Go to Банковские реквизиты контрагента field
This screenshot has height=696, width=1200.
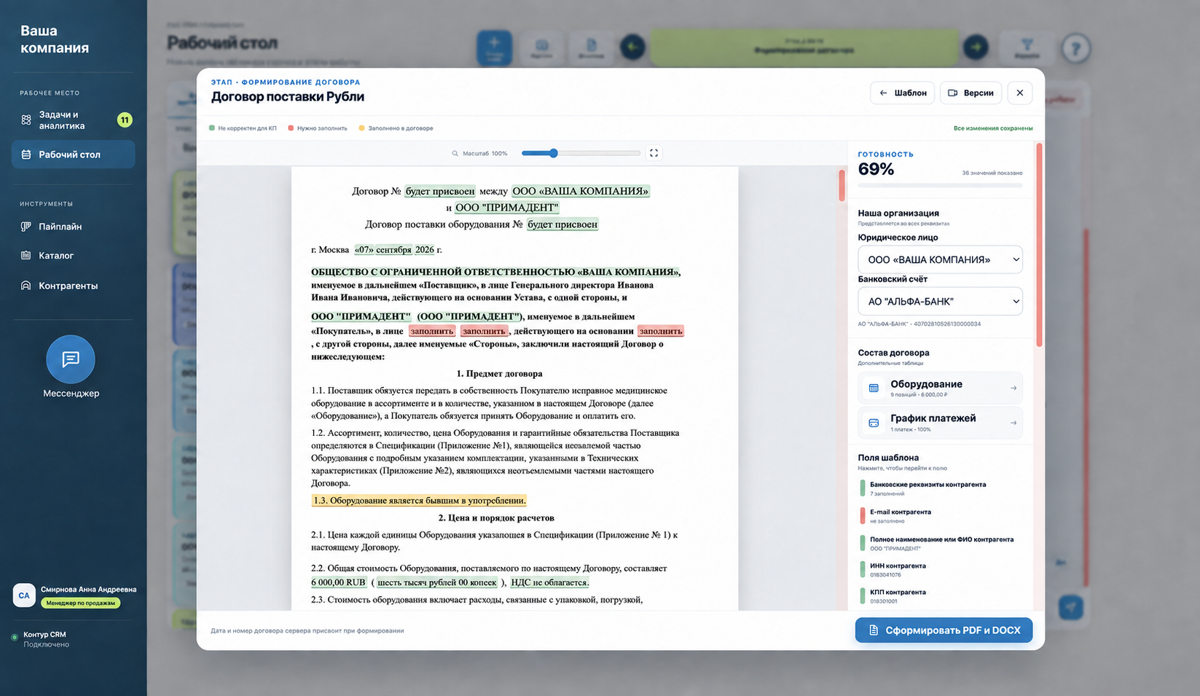pyautogui.click(x=940, y=488)
